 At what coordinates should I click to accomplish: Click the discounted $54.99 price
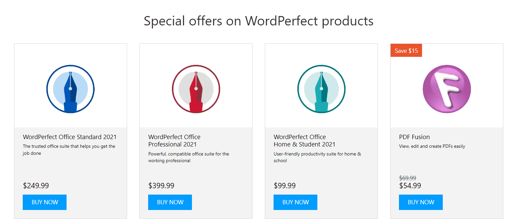(x=410, y=186)
